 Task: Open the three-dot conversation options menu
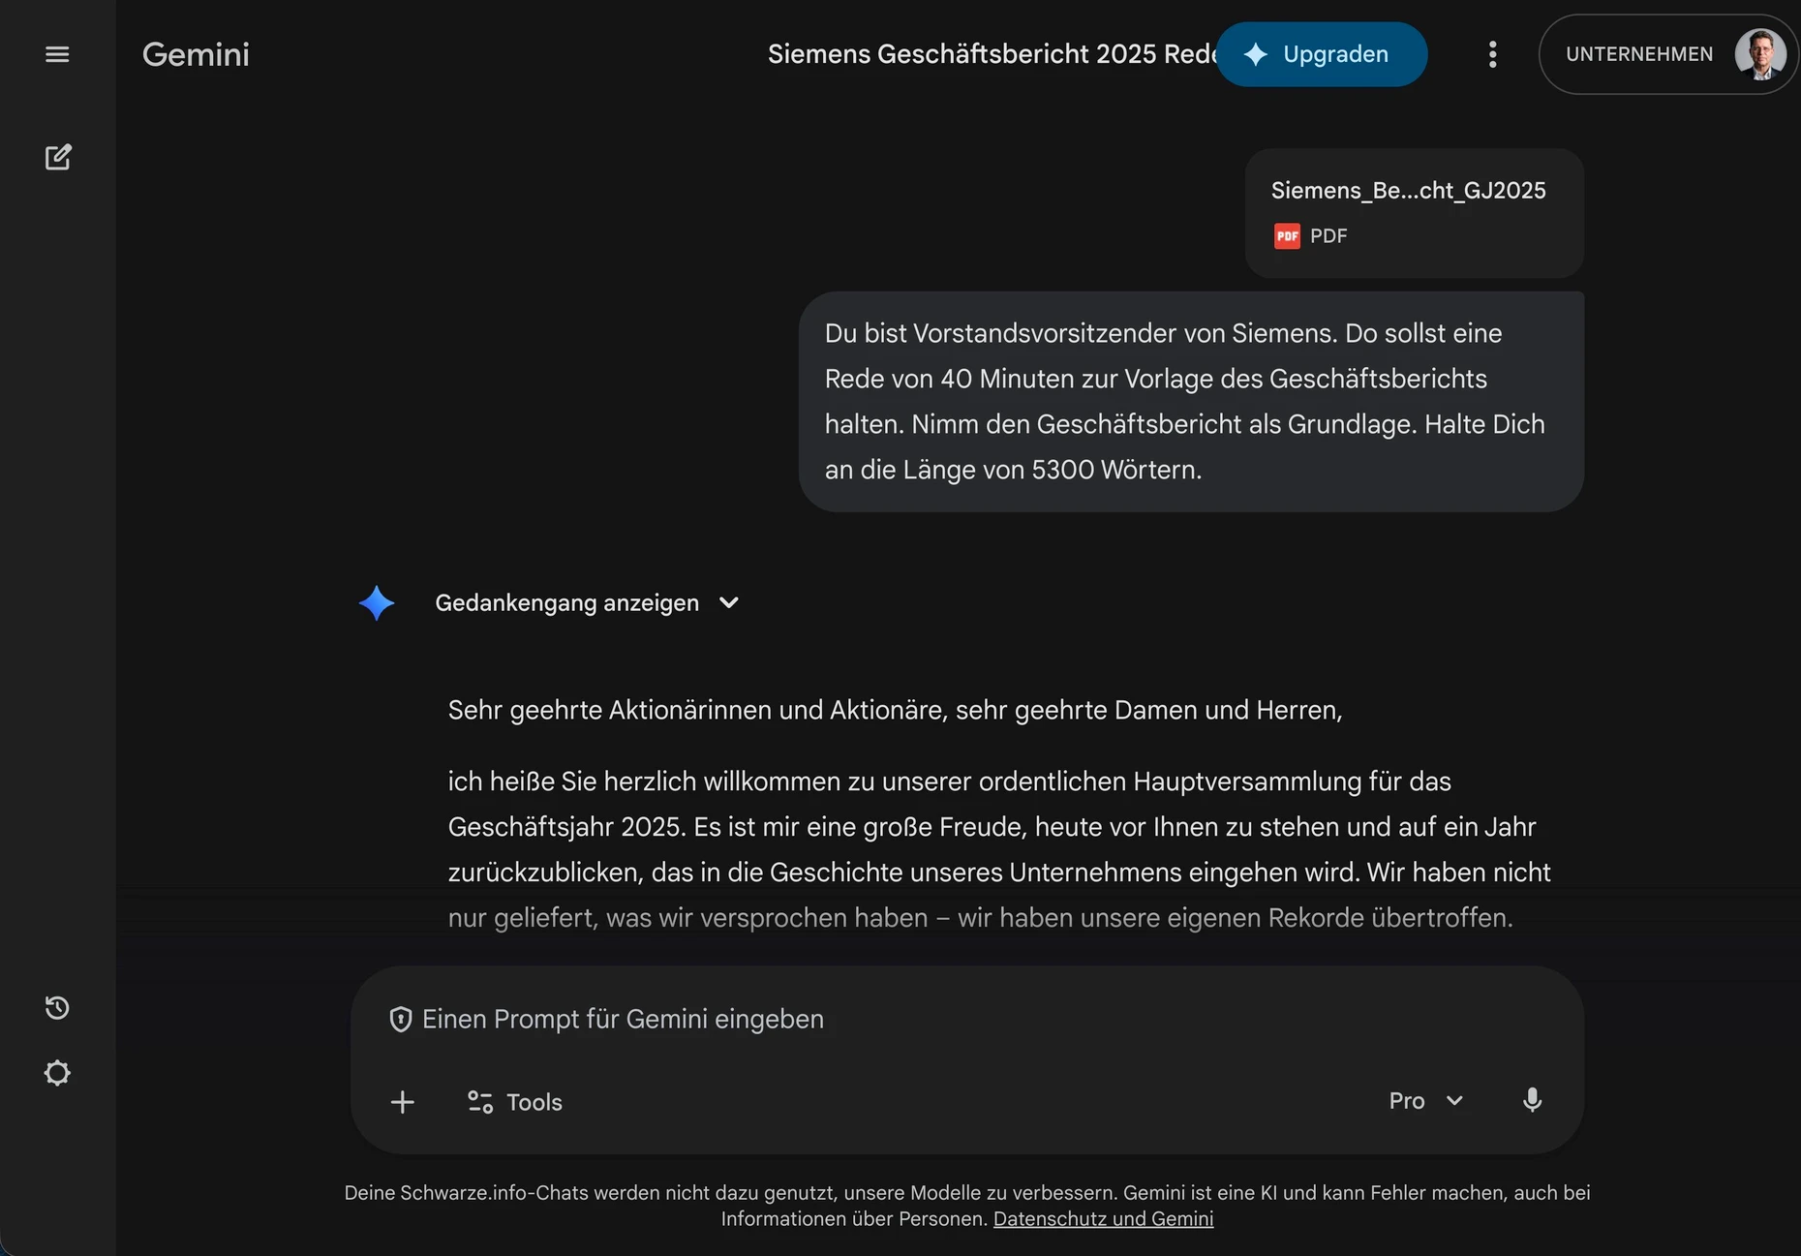[1492, 54]
